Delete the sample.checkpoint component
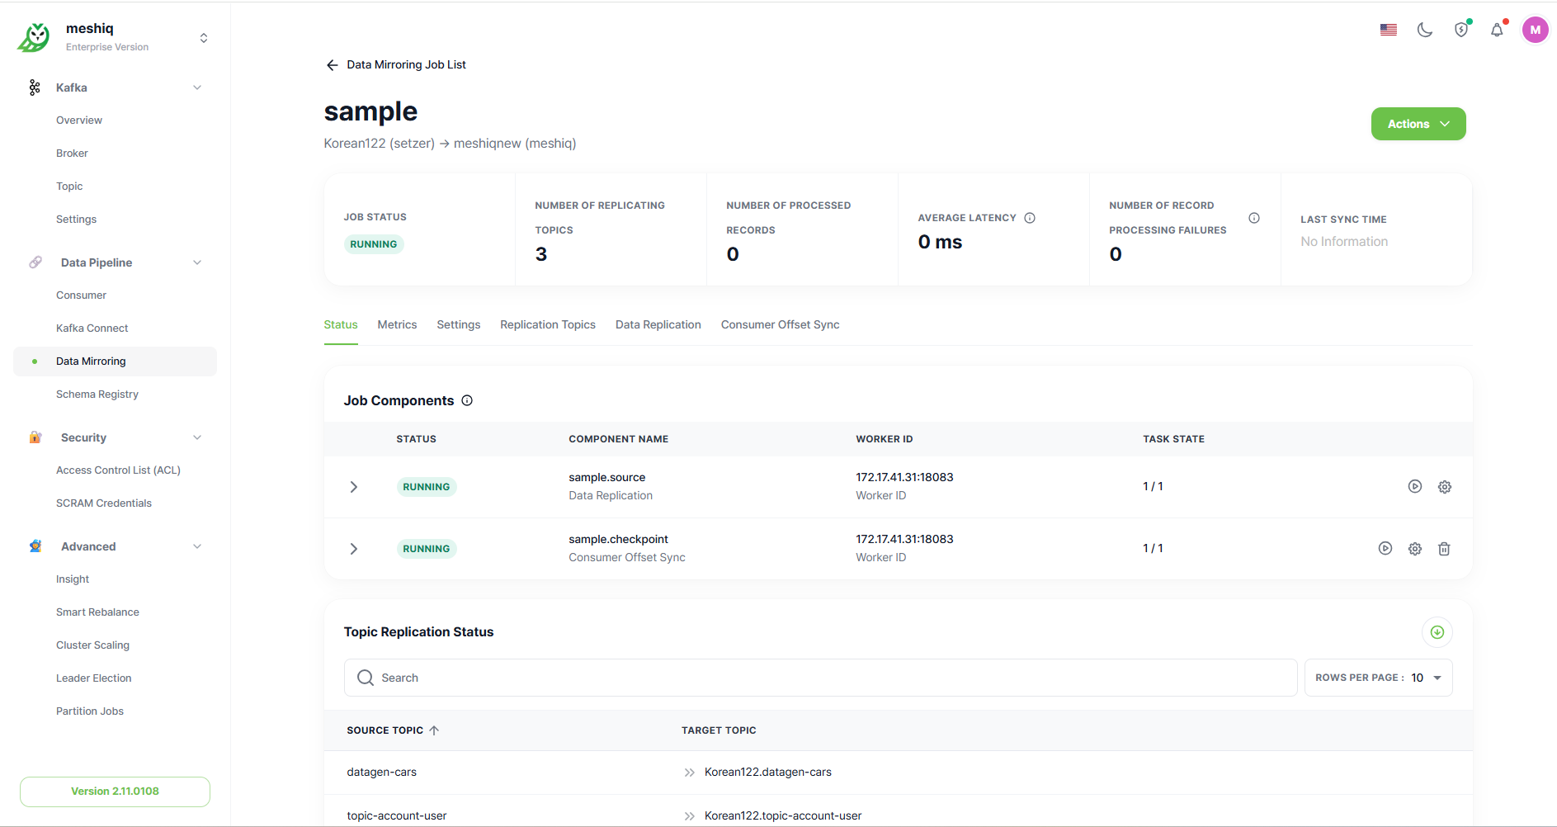 (1444, 549)
